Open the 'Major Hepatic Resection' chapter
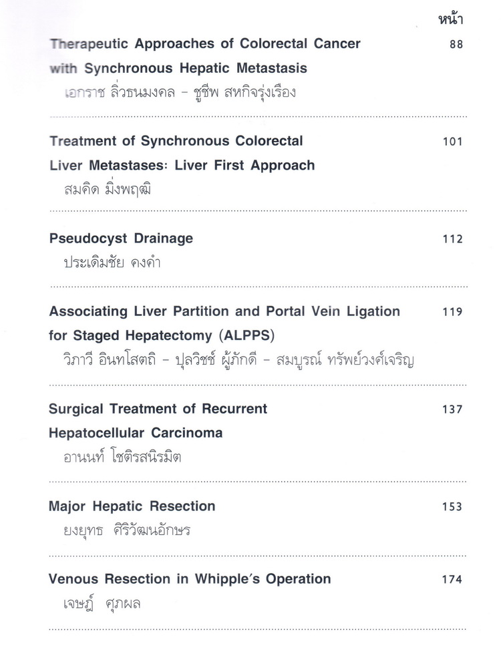This screenshot has height=668, width=501. [132, 506]
